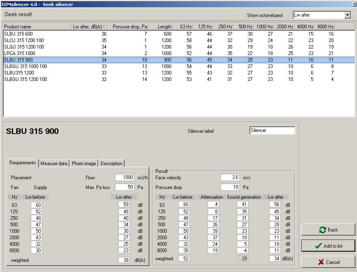Click the Back button
The width and height of the screenshot is (357, 272).
[x=328, y=230]
